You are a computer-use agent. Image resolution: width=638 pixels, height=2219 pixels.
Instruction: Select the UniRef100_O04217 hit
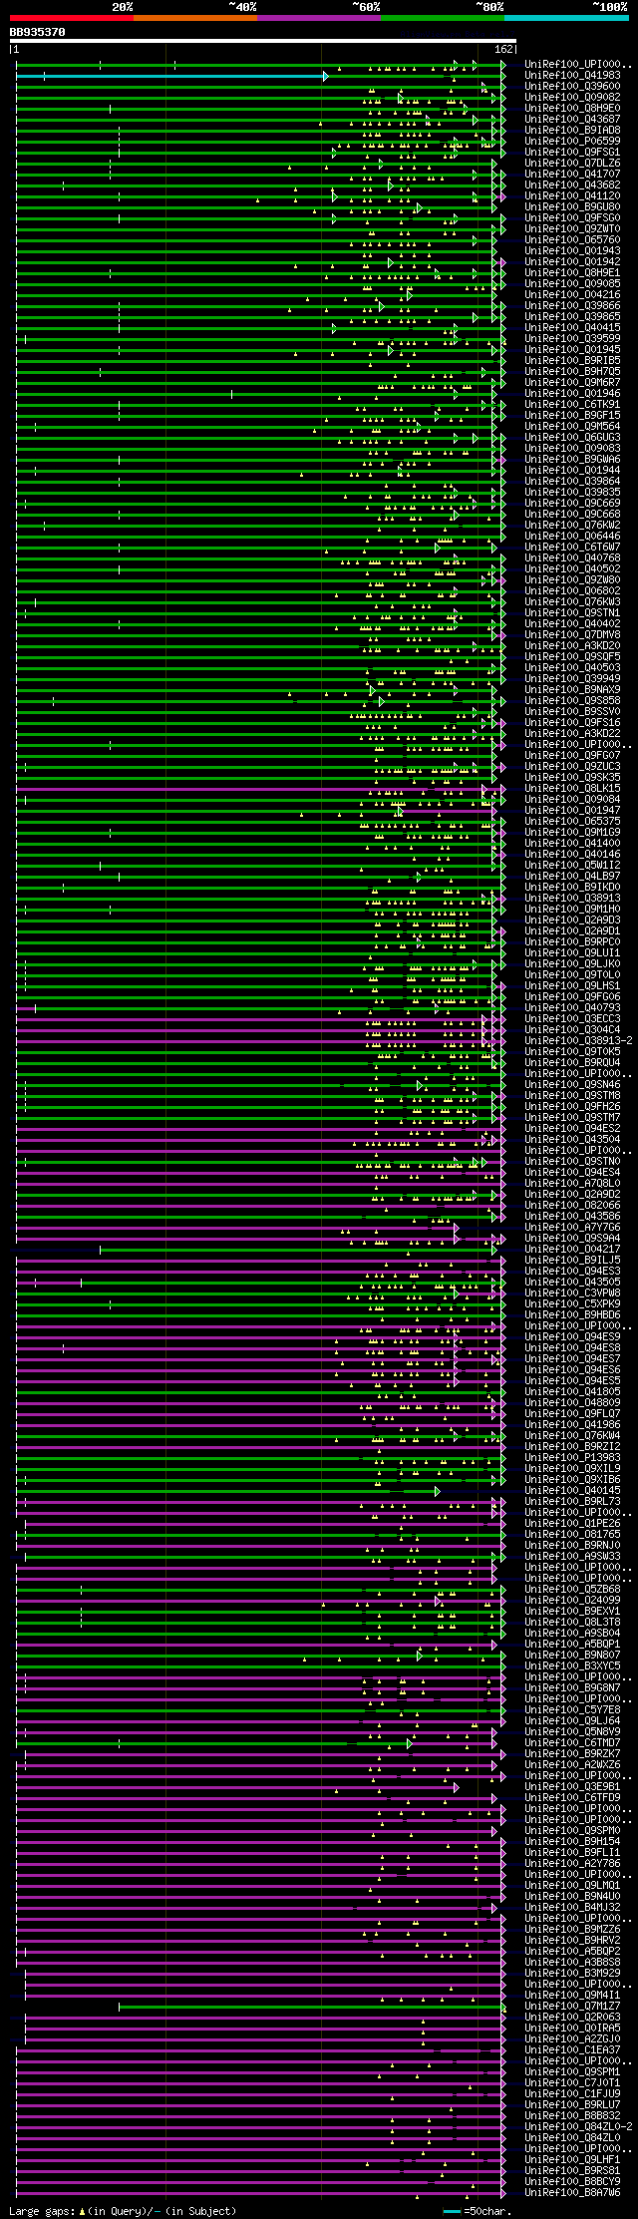click(x=572, y=1250)
